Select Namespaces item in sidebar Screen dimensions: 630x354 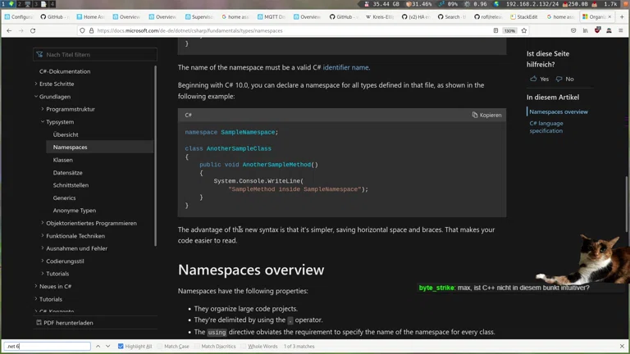pyautogui.click(x=99, y=147)
